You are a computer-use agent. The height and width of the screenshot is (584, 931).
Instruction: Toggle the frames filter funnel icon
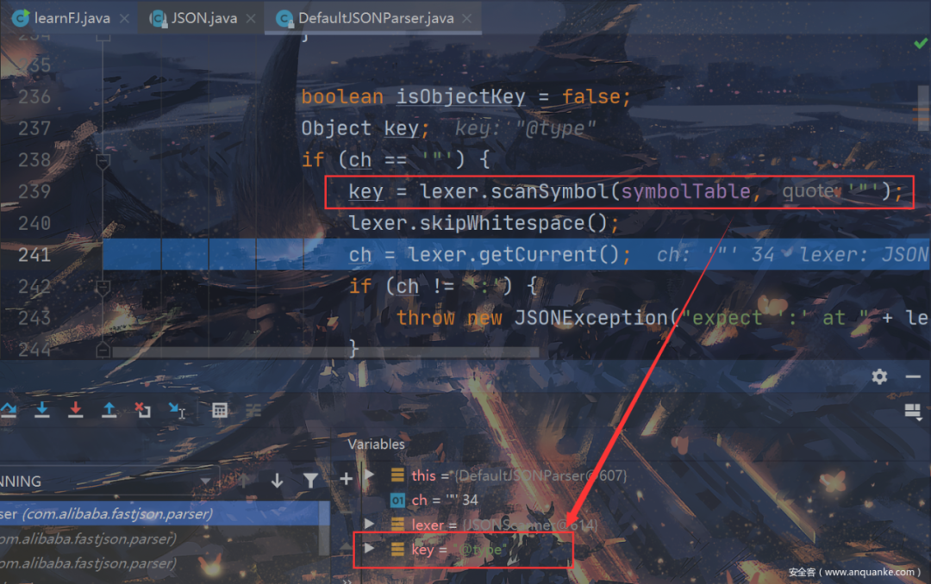(x=310, y=480)
